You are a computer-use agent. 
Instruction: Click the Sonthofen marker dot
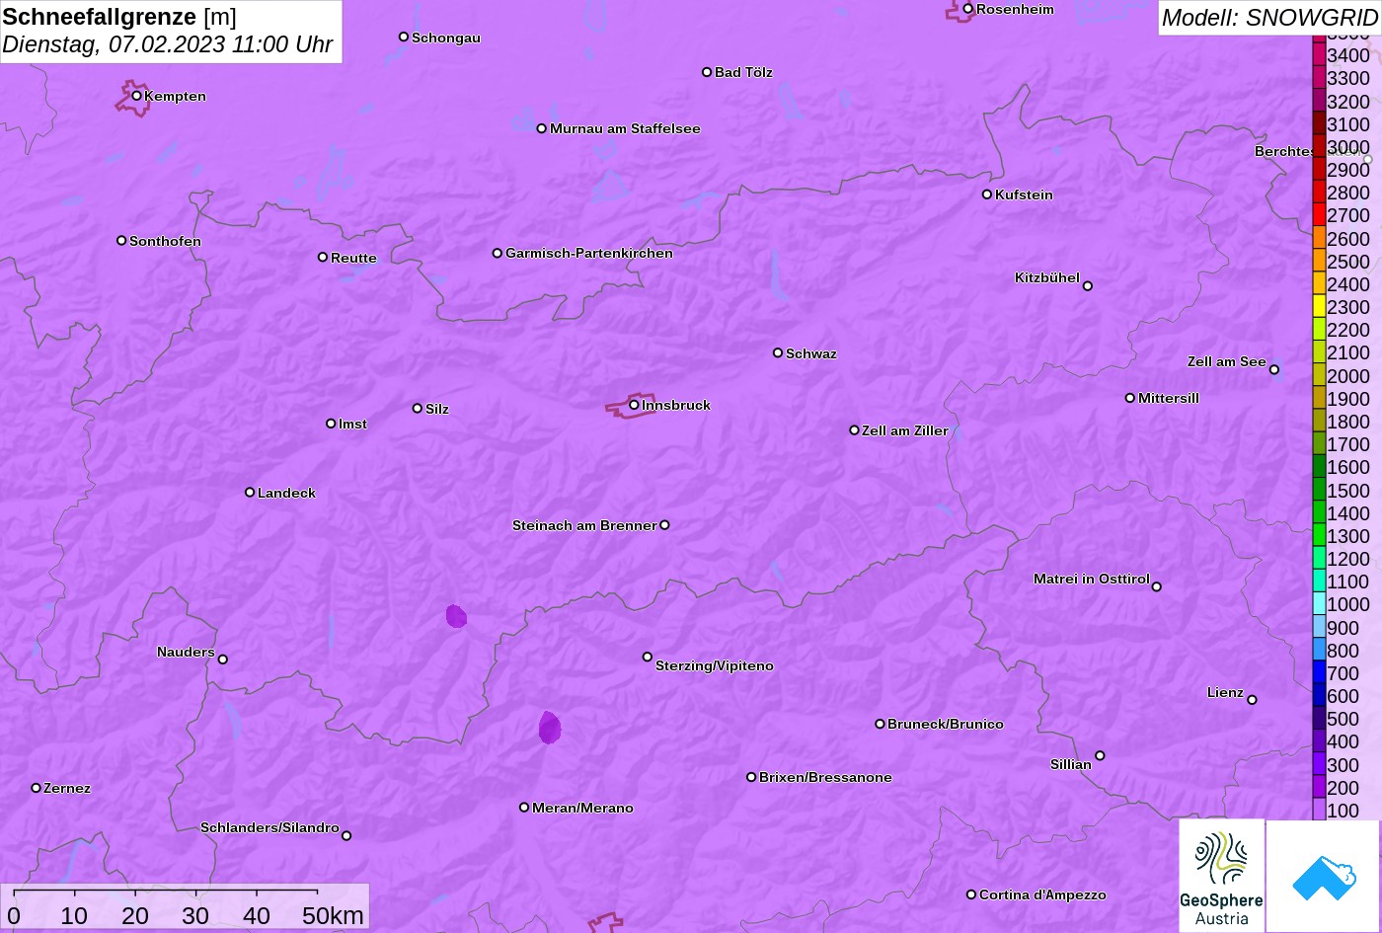point(121,241)
